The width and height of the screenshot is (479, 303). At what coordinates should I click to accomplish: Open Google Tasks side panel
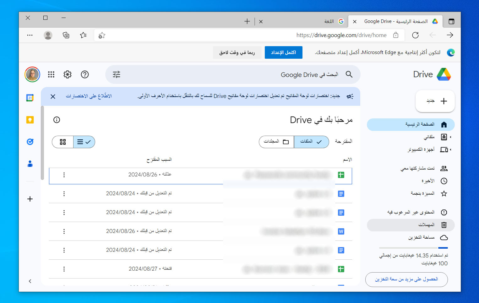point(30,142)
